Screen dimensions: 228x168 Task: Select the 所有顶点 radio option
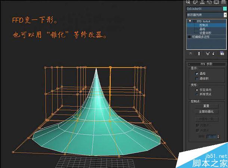tap(197, 94)
